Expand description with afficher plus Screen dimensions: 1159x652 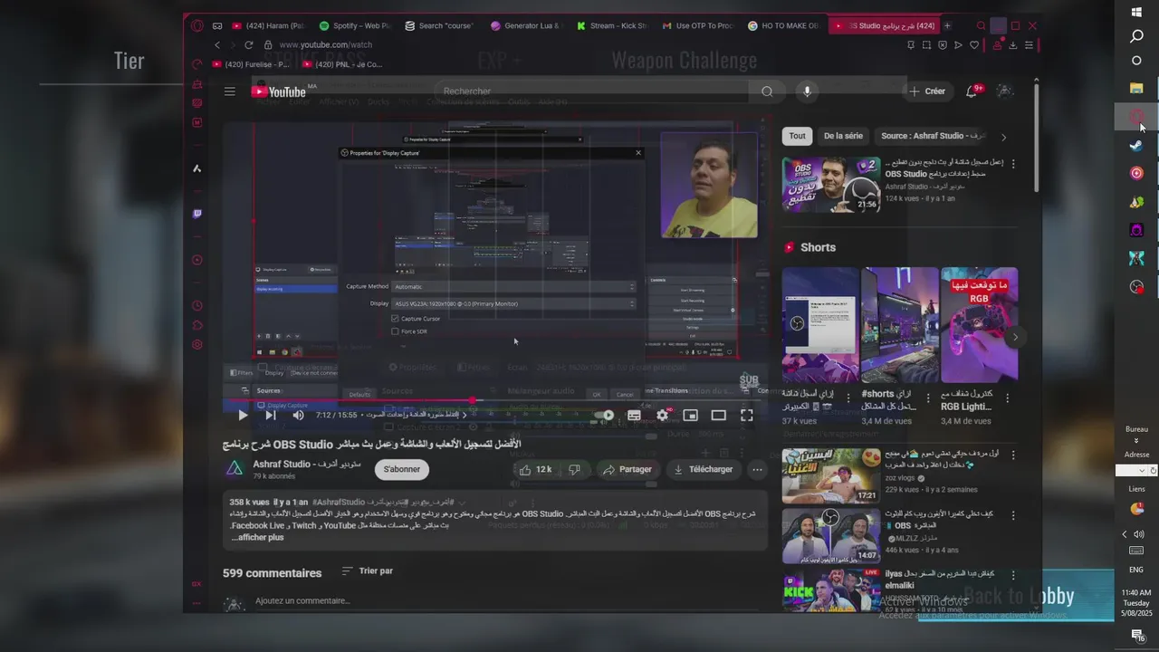click(x=257, y=537)
